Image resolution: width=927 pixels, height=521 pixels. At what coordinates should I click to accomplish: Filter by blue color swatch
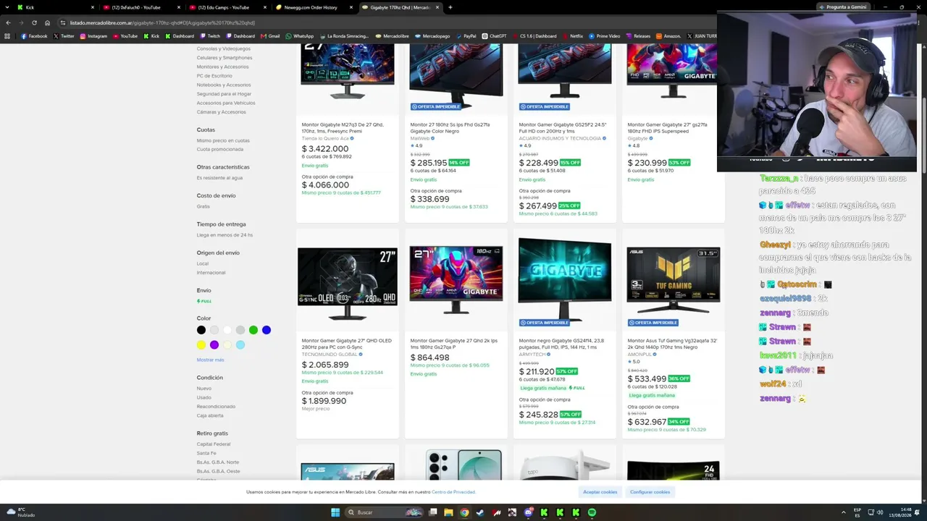267,330
